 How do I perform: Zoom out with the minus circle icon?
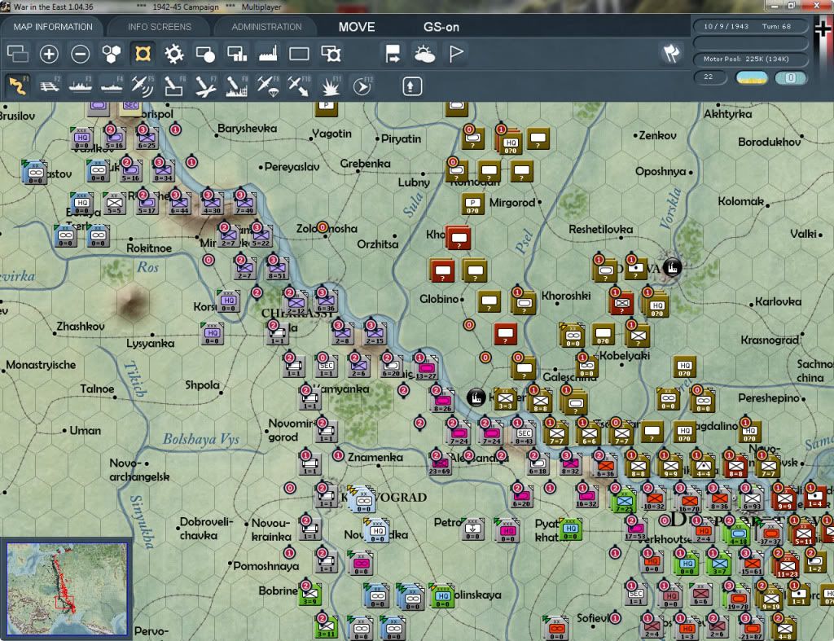(81, 54)
